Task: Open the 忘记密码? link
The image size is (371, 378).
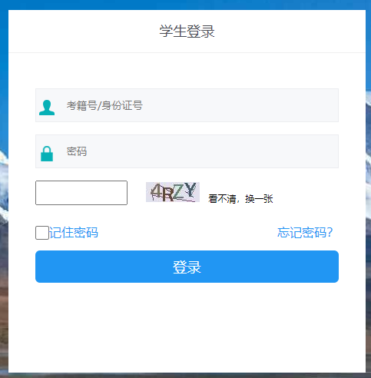Action: click(x=305, y=233)
